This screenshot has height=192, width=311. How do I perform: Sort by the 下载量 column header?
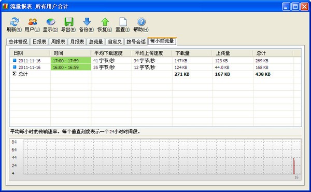click(192, 53)
